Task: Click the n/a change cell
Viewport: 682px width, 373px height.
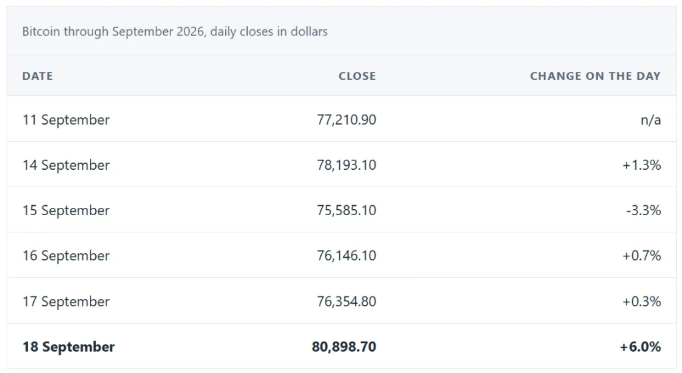Action: (x=651, y=119)
